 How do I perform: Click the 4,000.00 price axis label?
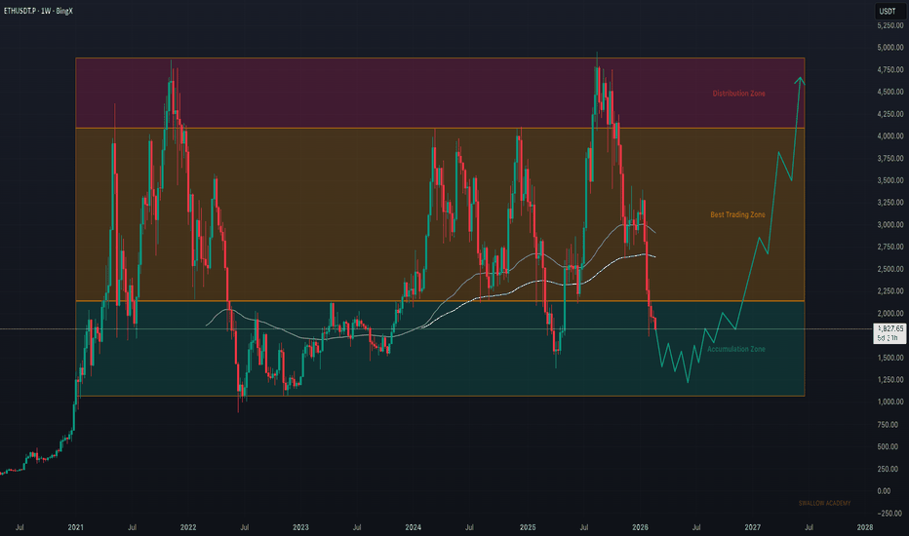click(889, 136)
